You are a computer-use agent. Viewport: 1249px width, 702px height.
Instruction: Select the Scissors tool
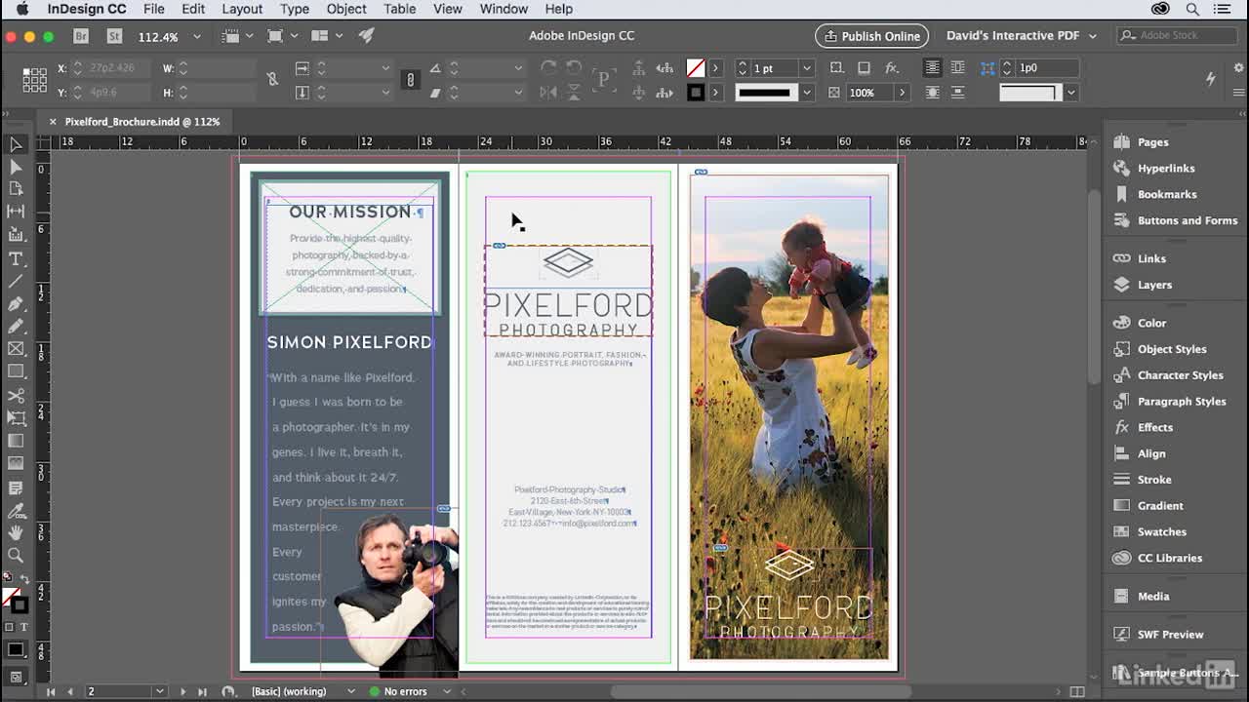(x=16, y=396)
